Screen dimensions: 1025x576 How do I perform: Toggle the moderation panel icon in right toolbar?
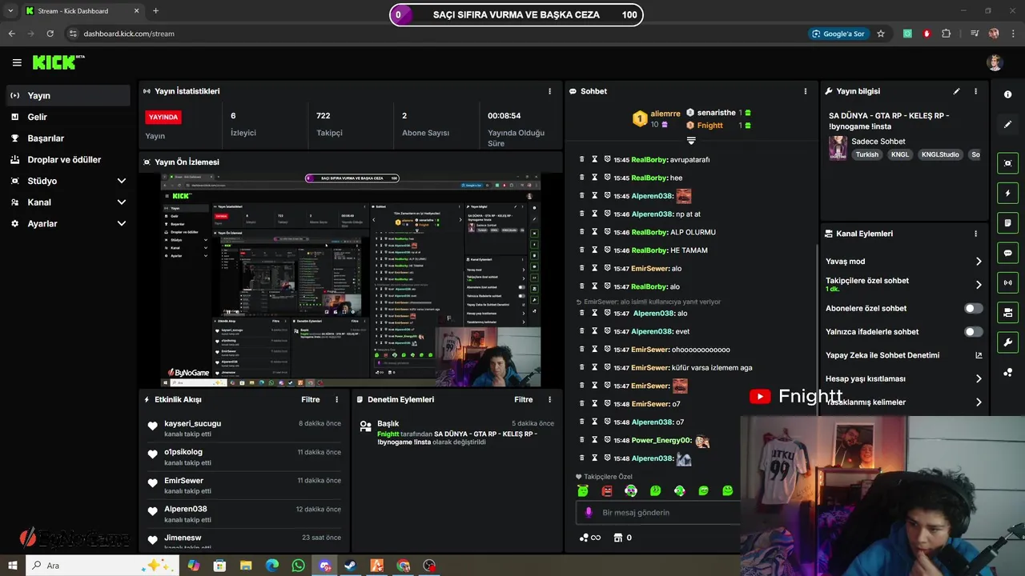[1007, 311]
